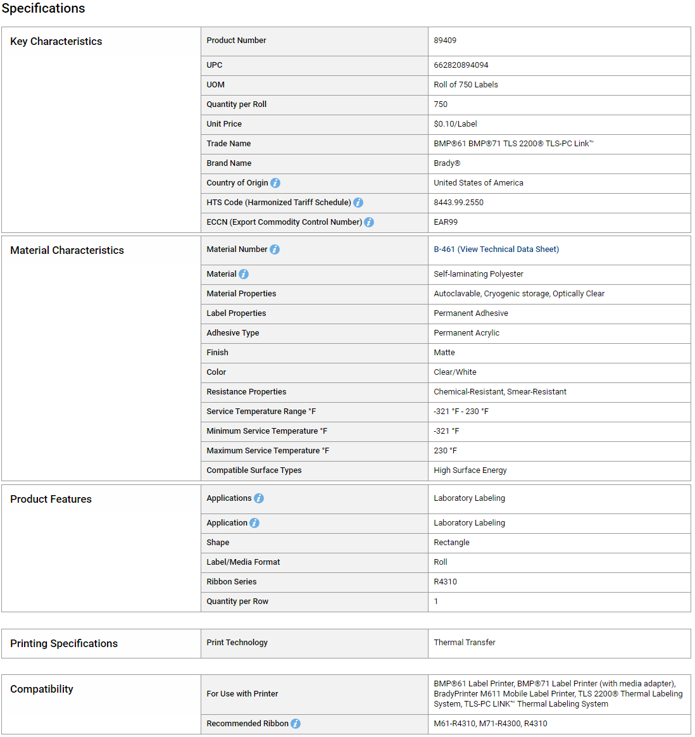Click the Key Characteristics section heading
Image resolution: width=695 pixels, height=737 pixels.
tap(56, 41)
